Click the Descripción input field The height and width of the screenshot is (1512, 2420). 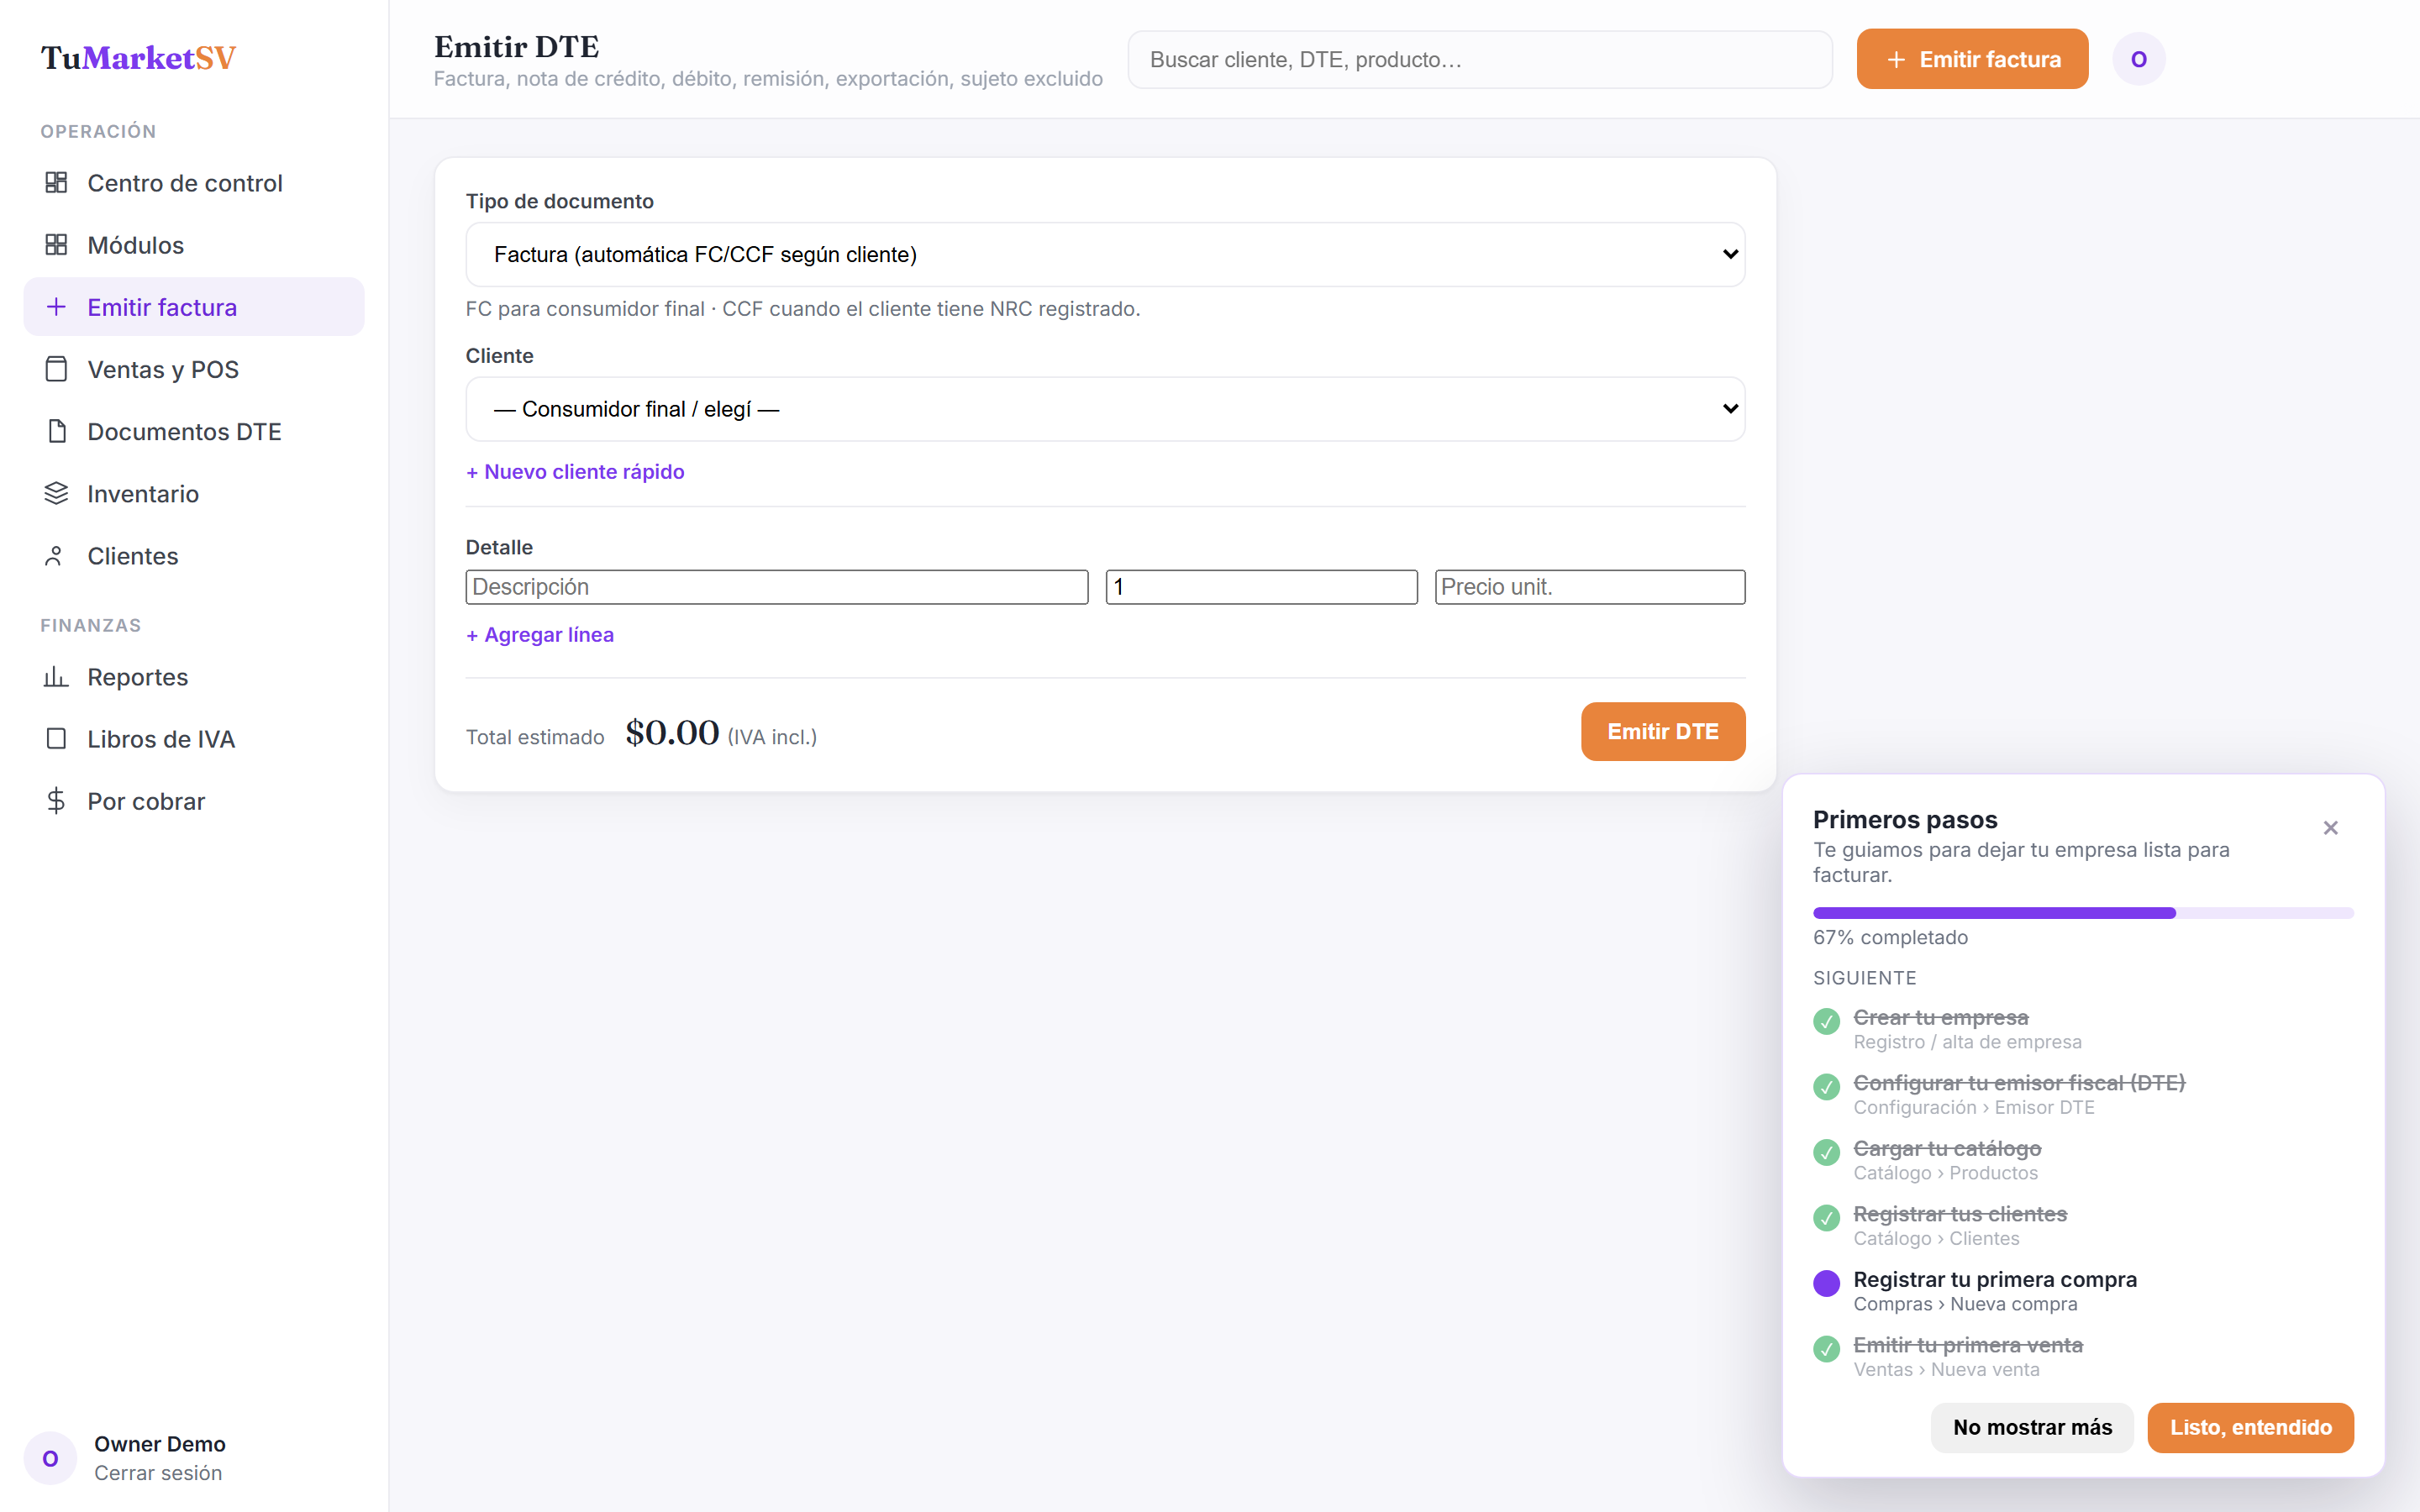777,587
